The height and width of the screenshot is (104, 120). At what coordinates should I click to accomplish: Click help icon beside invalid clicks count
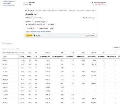coord(19,49)
